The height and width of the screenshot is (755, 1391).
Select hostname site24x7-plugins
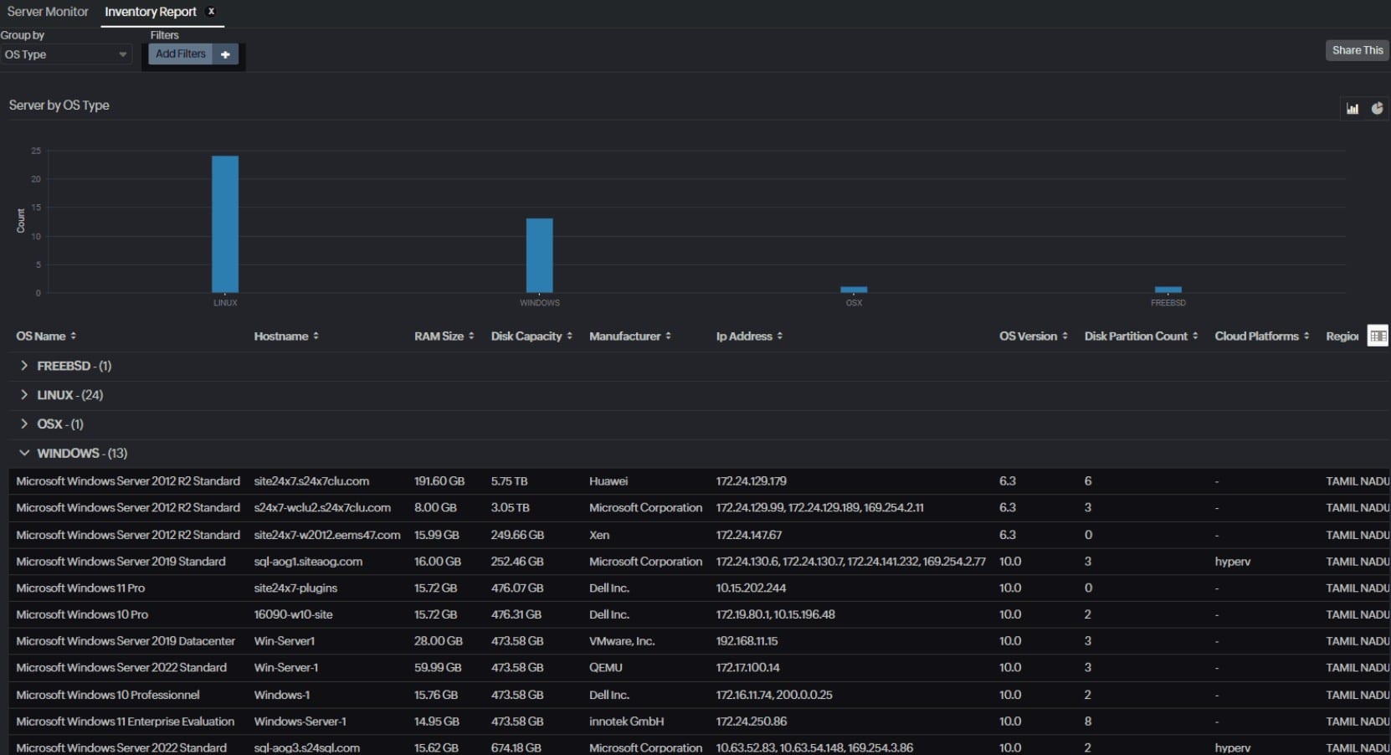[x=295, y=588]
